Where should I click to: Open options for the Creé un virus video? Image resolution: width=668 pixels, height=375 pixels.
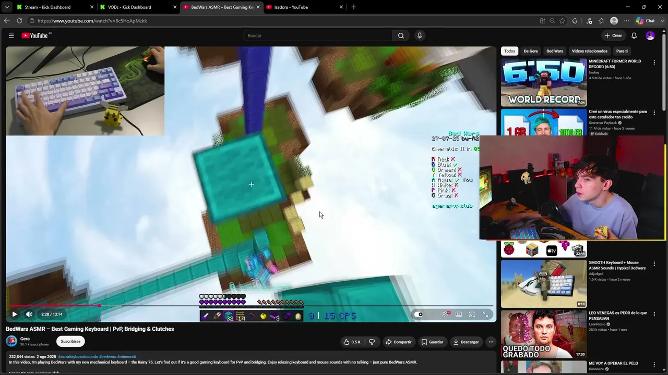pos(654,113)
